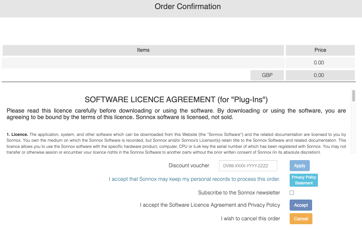Image resolution: width=362 pixels, height=230 pixels.
Task: Tick the Sonnox newsletter subscription checkbox
Action: tap(292, 193)
